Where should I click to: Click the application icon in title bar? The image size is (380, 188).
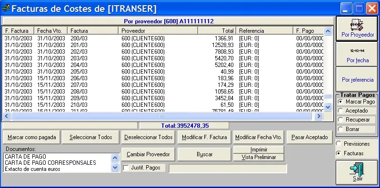6,9
